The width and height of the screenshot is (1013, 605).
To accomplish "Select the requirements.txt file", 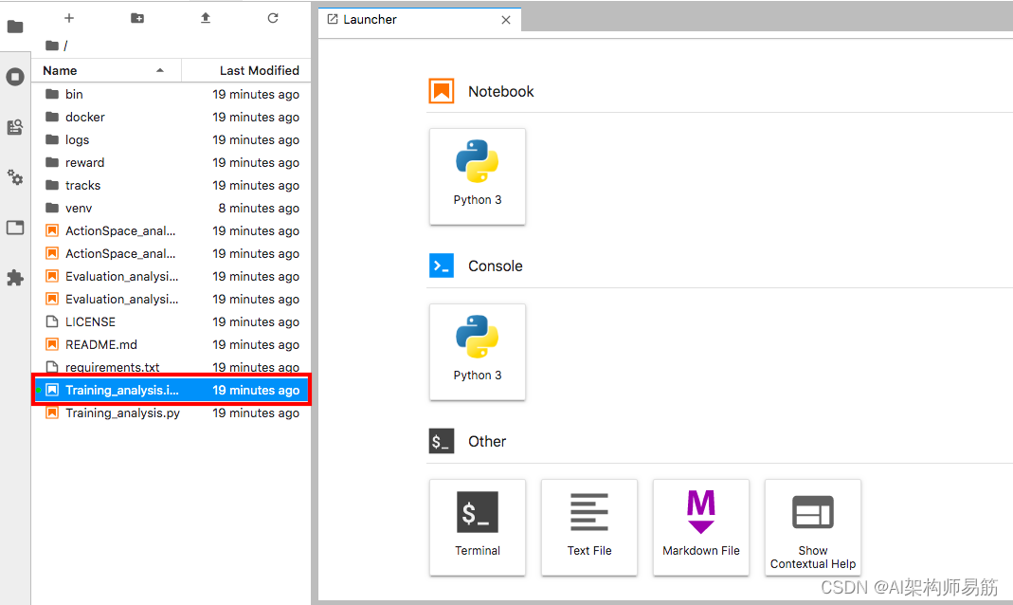I will point(172,366).
